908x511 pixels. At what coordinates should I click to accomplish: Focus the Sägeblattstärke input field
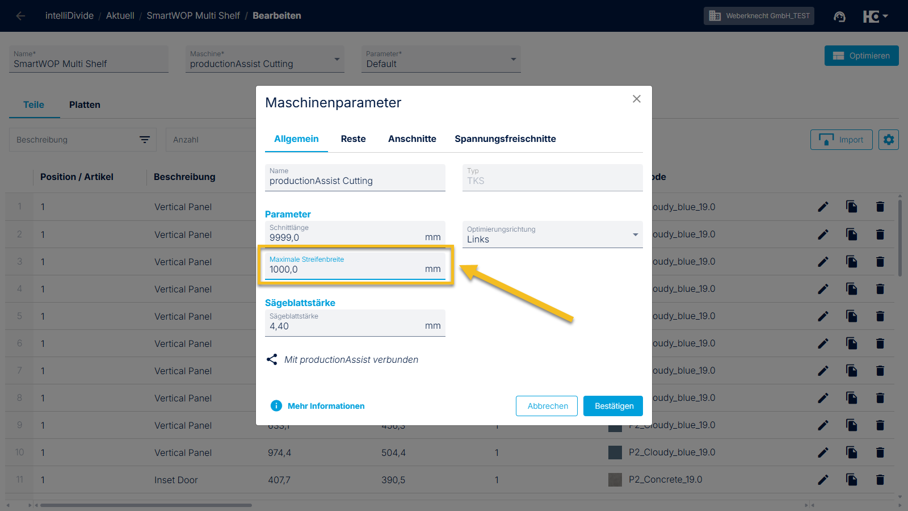pyautogui.click(x=346, y=326)
